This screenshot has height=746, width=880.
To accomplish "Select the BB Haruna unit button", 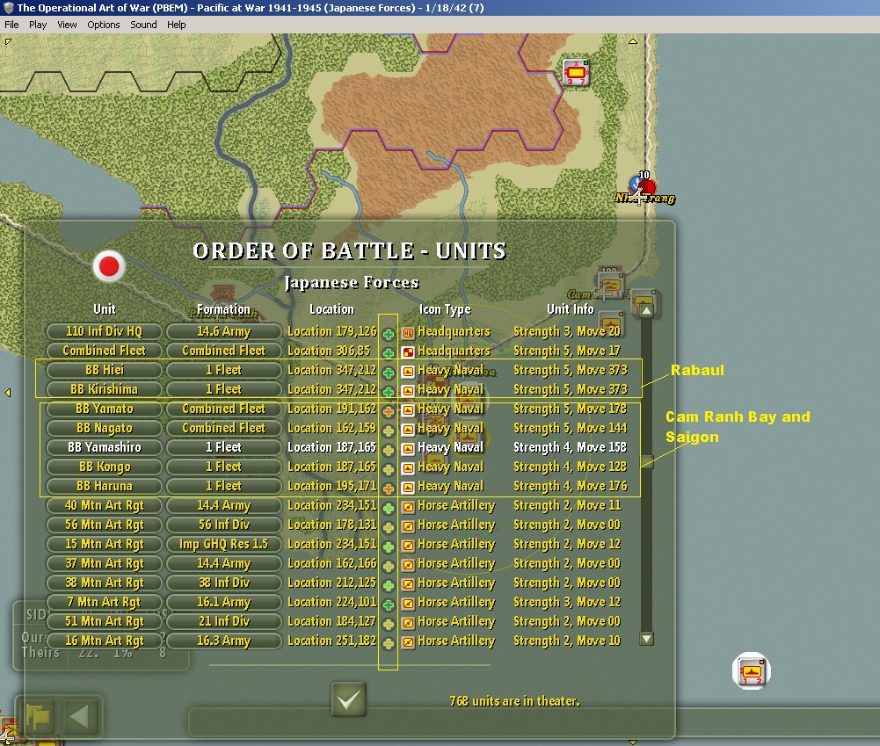I will 105,486.
